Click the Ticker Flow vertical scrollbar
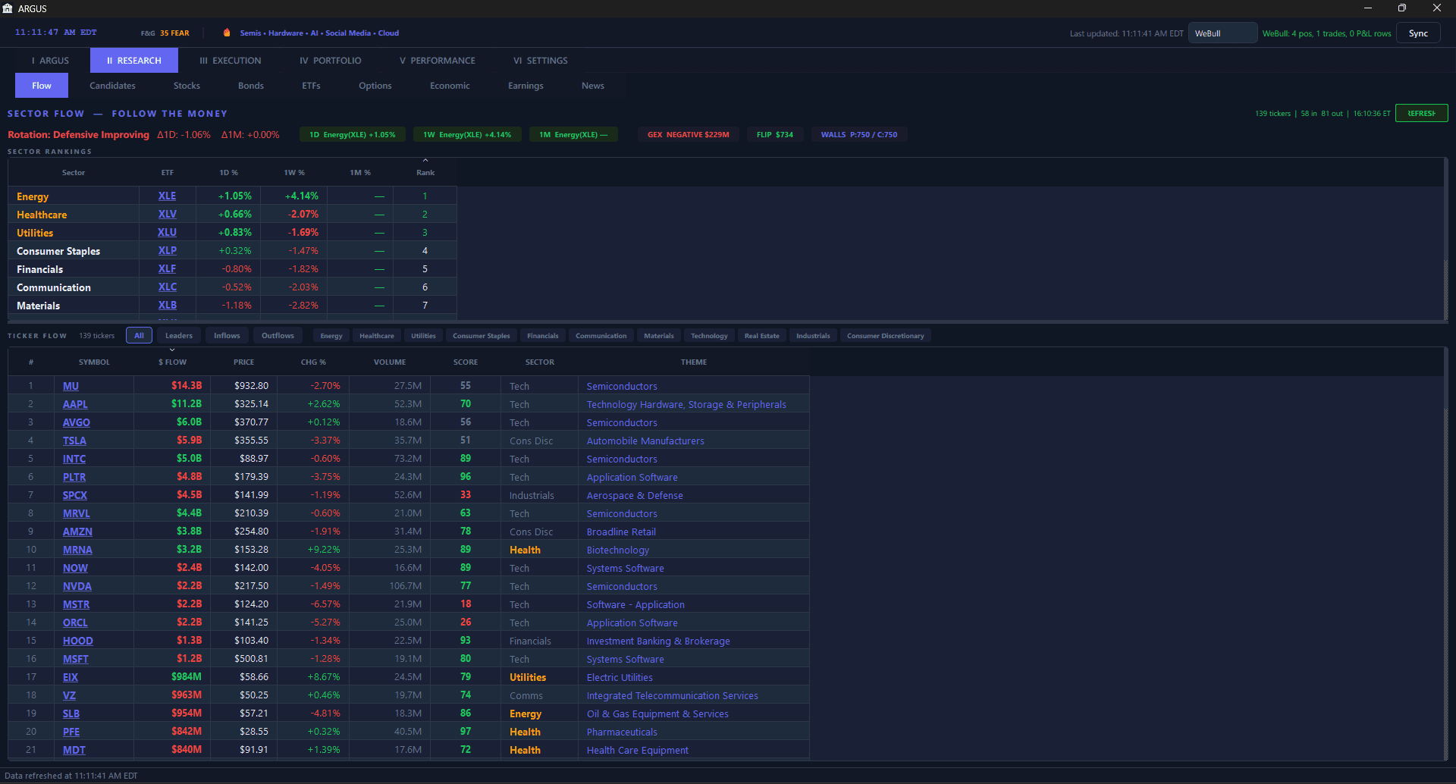Screen dimensions: 1456x784 coord(1445,554)
